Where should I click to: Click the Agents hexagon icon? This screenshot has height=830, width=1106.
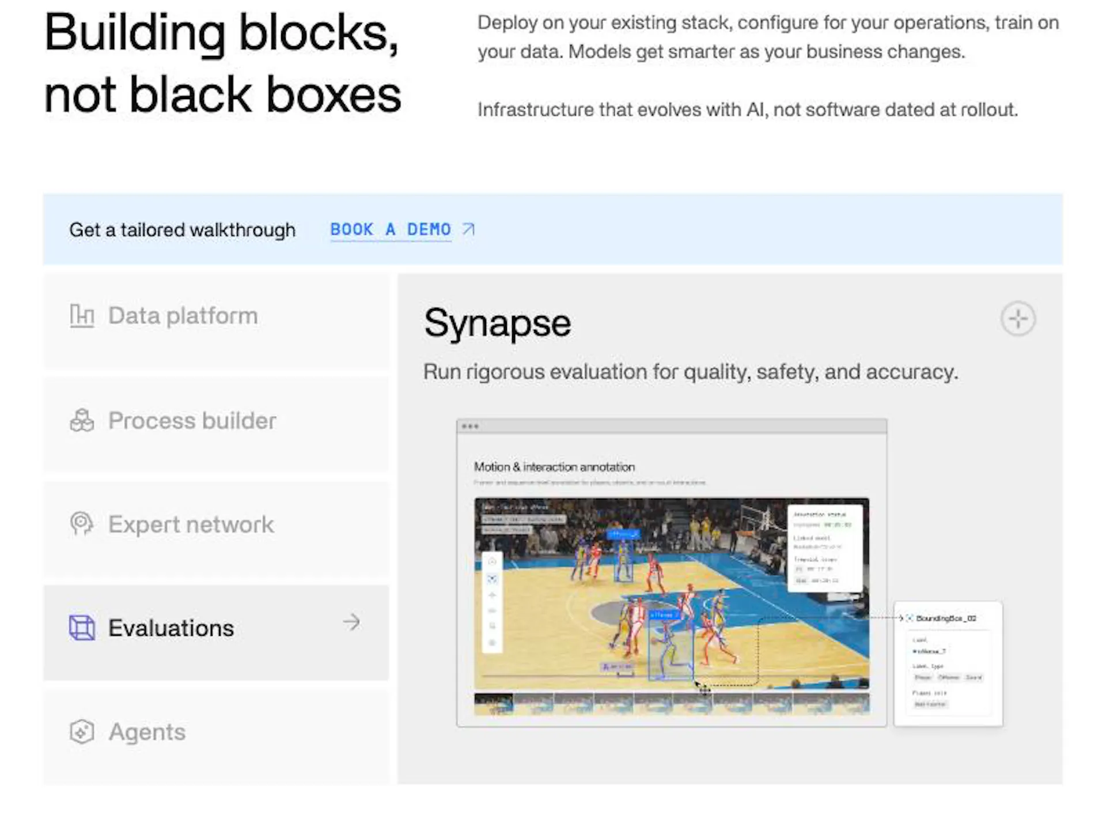[x=82, y=732]
